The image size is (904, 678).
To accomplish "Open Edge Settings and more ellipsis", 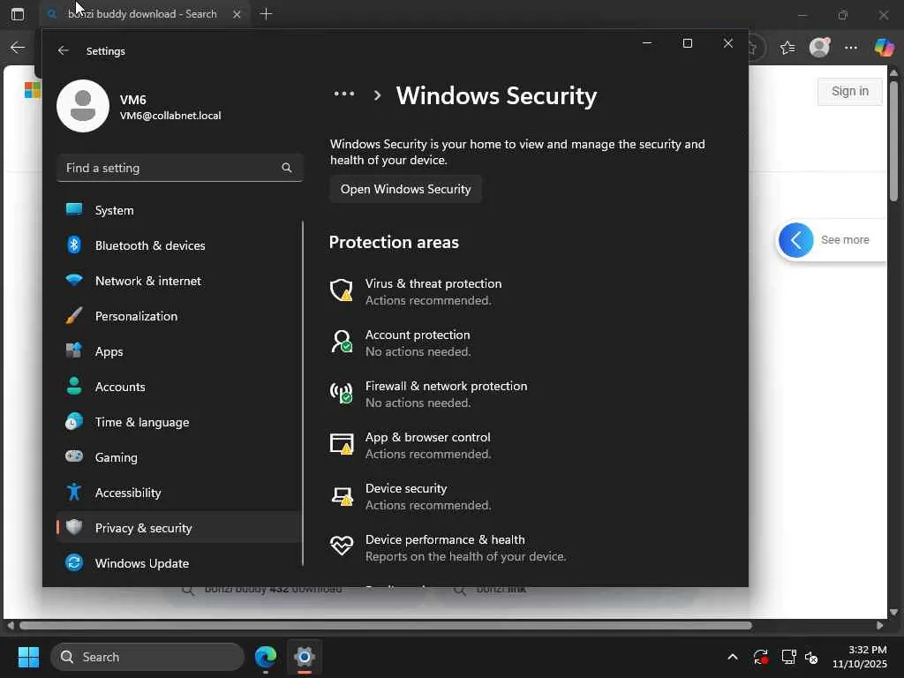I will (851, 48).
